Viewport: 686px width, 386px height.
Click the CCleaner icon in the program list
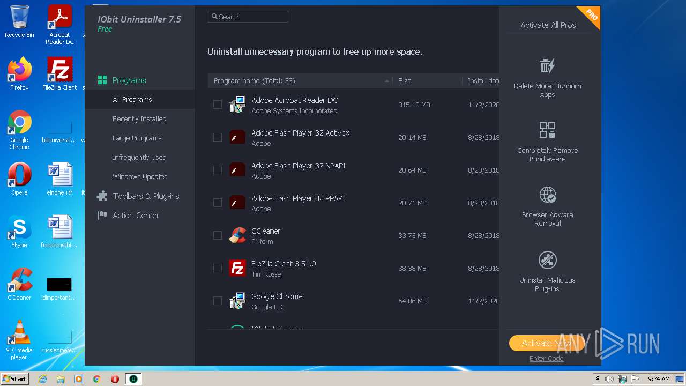[237, 235]
